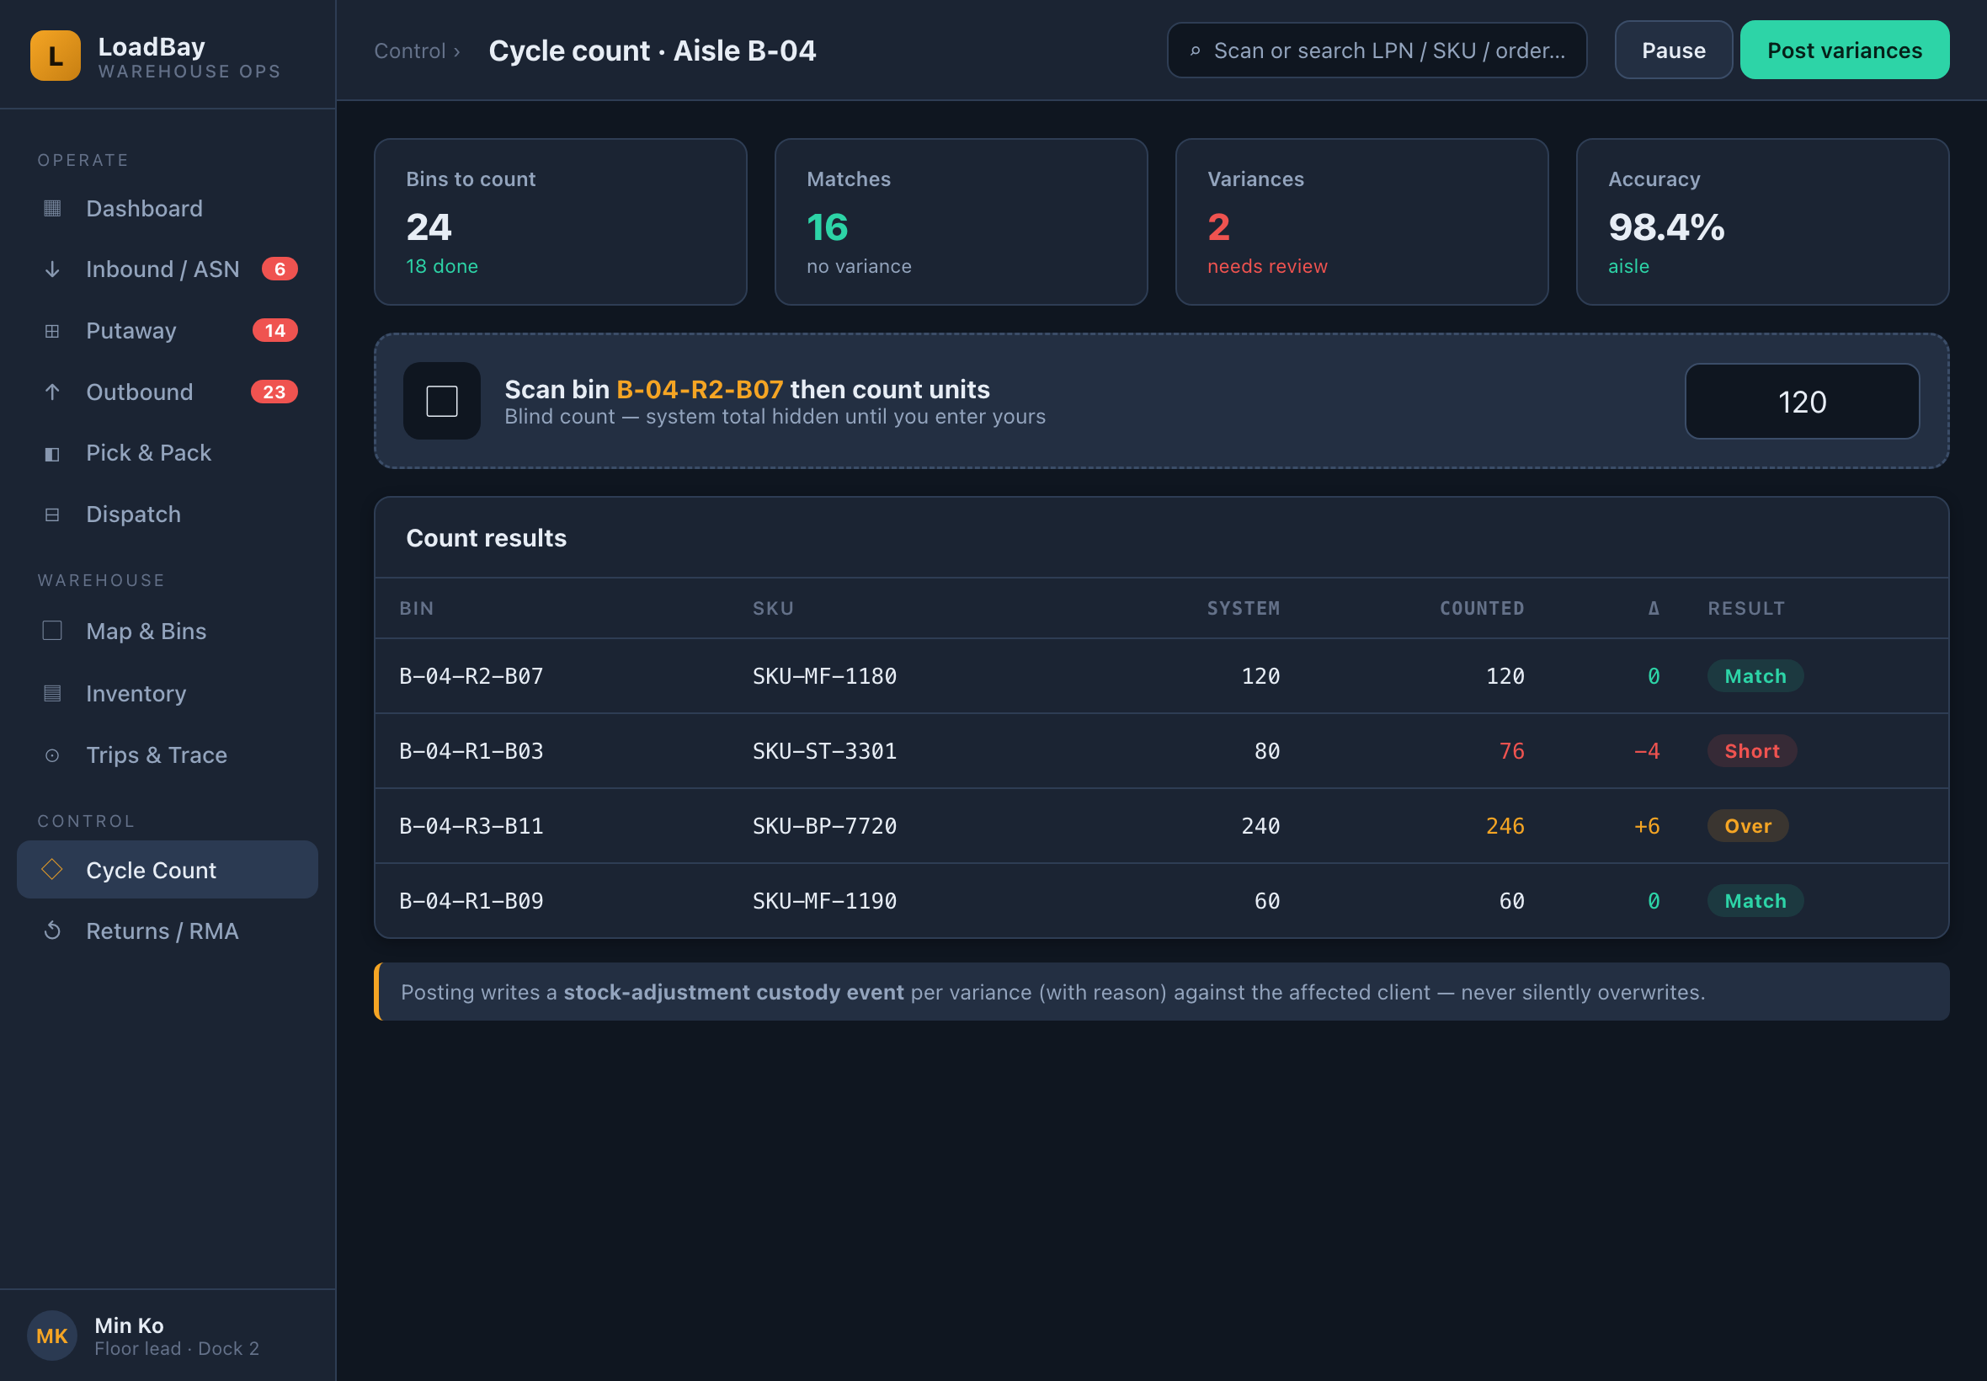
Task: Focus the Scan or search LPN field
Action: [x=1377, y=51]
